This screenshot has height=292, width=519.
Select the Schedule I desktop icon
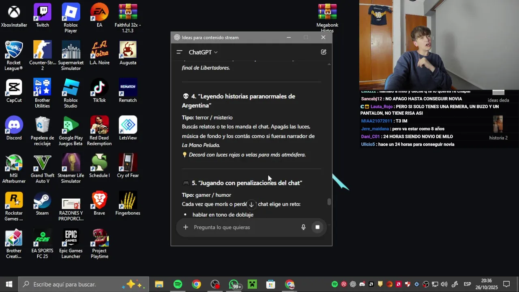[99, 166]
